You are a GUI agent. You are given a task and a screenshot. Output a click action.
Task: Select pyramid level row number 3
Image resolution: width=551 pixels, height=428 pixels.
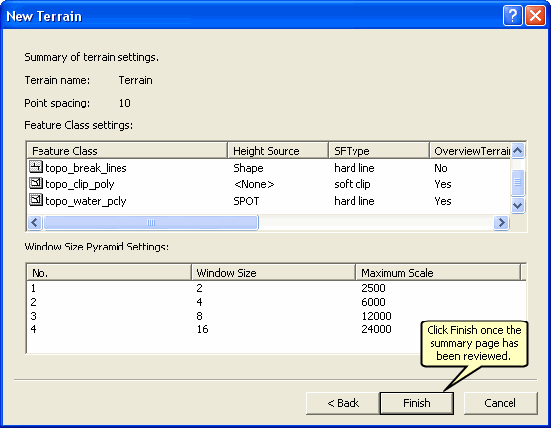tap(275, 316)
